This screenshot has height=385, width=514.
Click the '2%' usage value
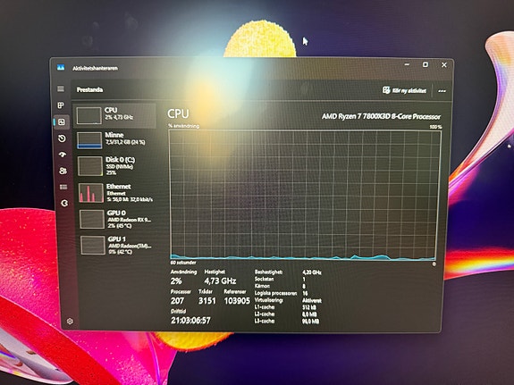(x=176, y=280)
